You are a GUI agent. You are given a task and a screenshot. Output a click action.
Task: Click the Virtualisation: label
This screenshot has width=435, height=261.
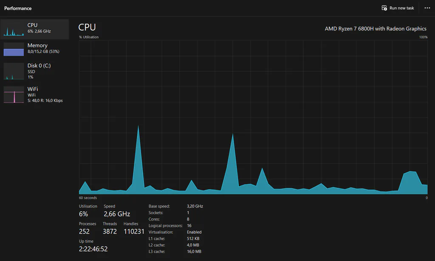(x=161, y=232)
